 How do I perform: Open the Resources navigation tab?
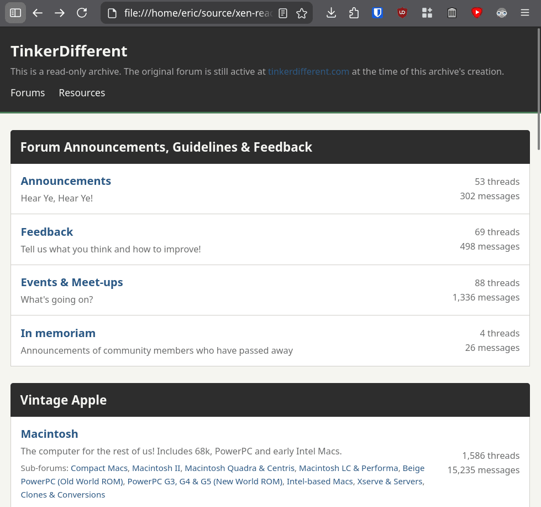tap(82, 93)
